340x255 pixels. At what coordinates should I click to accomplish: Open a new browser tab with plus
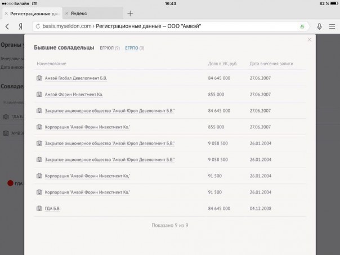(130, 13)
